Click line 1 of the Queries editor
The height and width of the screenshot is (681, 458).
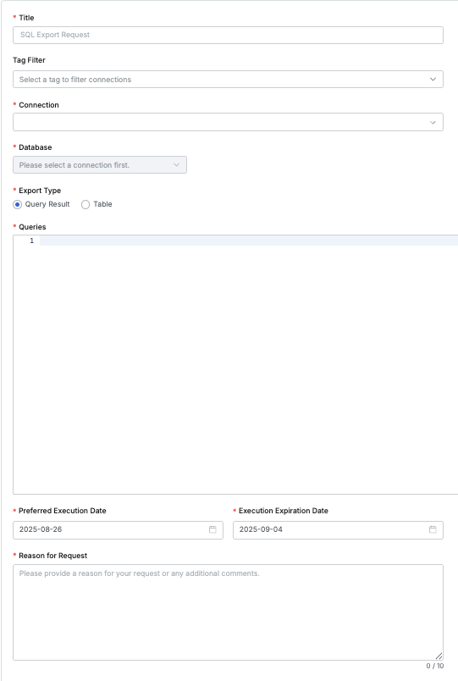click(249, 241)
